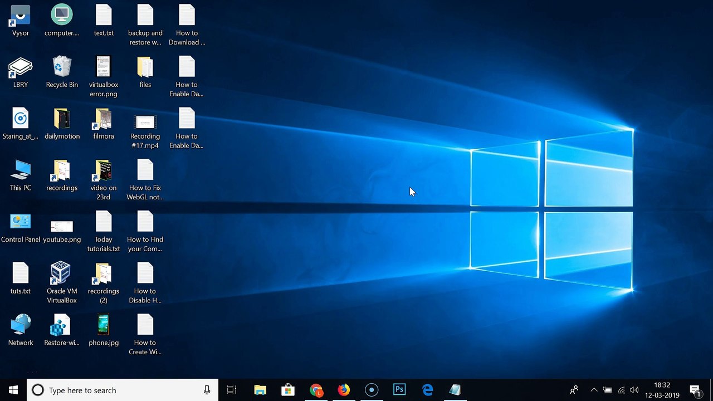Select the filmora folder shortcut
This screenshot has height=401, width=713.
coord(104,124)
